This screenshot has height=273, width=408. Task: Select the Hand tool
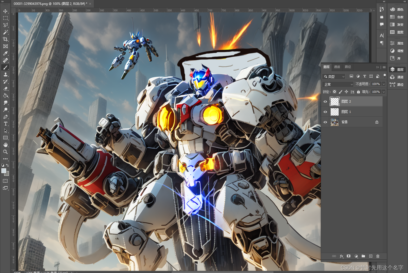5,145
